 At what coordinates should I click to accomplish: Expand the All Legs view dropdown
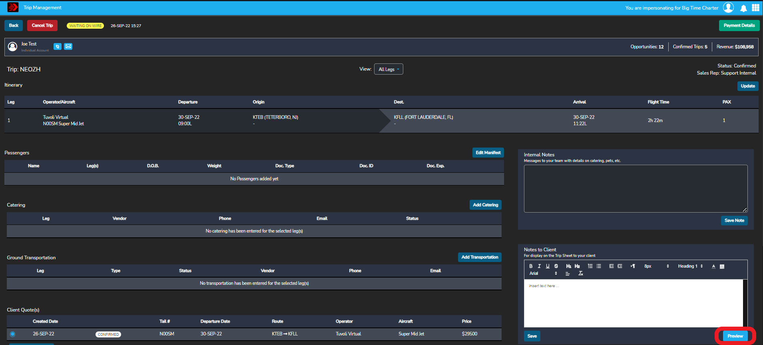click(388, 69)
